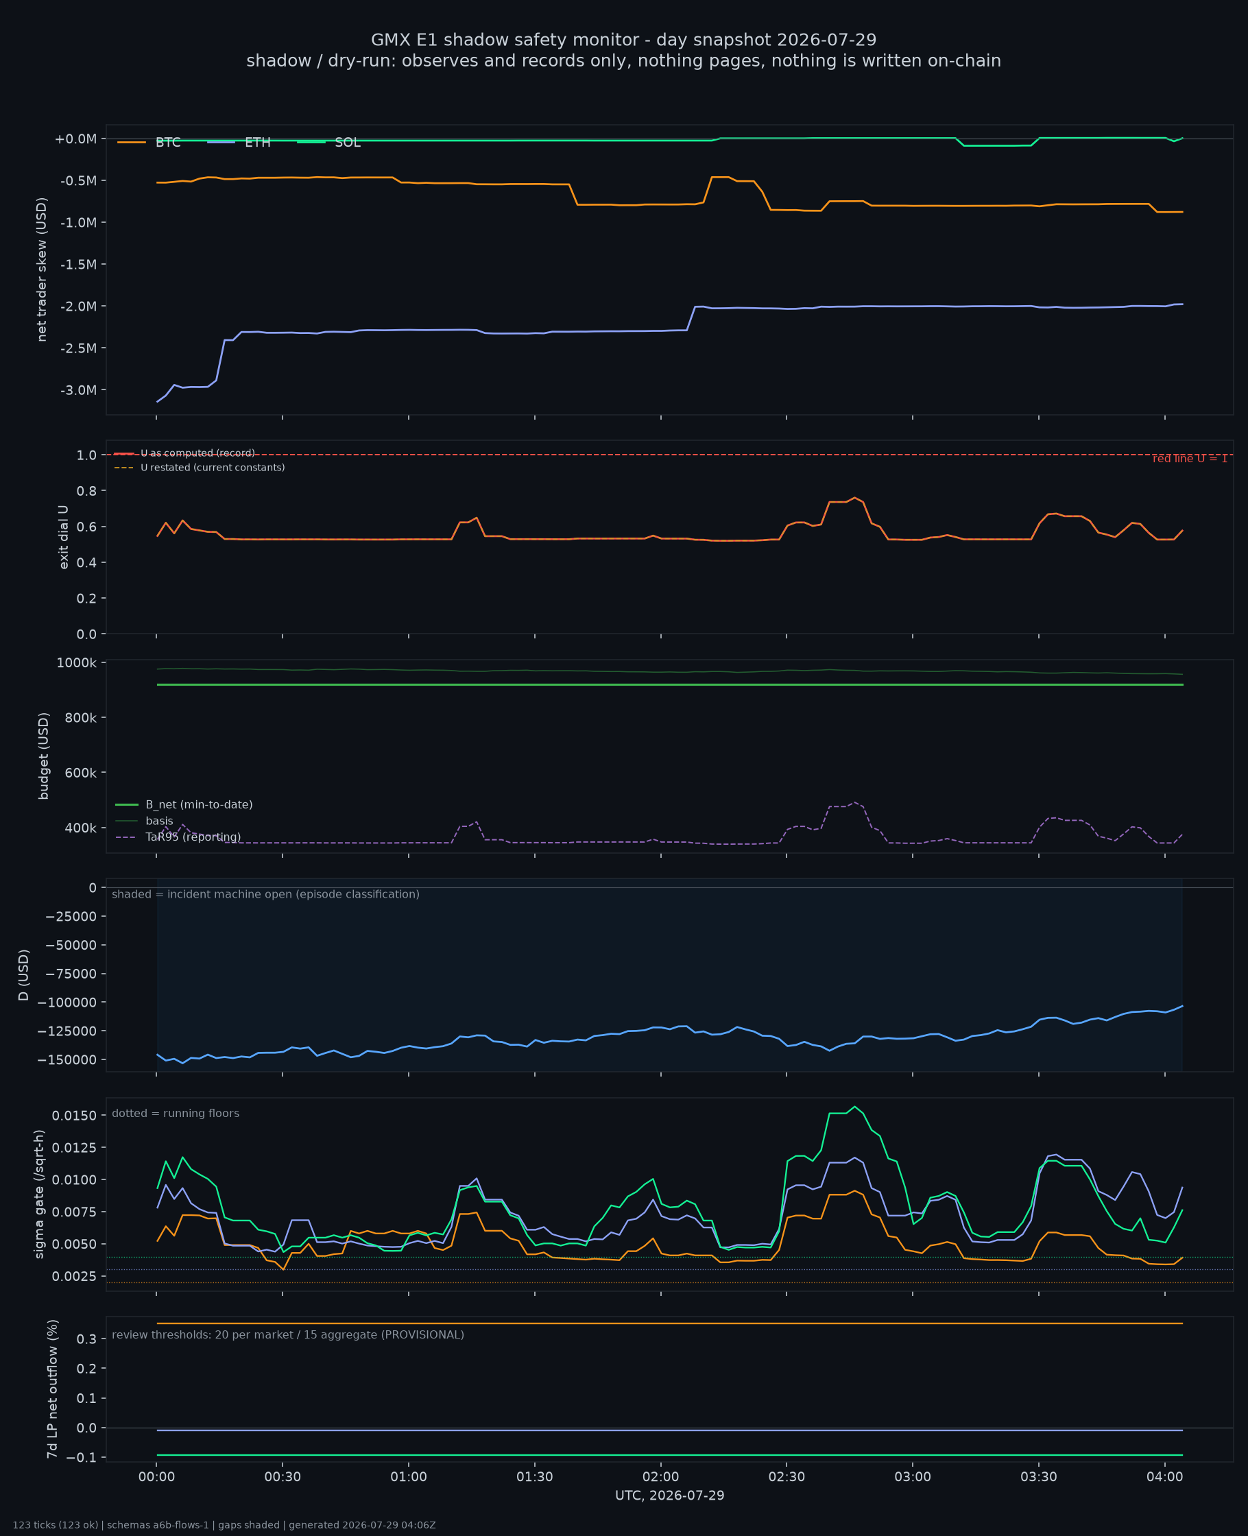Click the 'D (USD)' axis label
1248x1536 pixels.
25,974
